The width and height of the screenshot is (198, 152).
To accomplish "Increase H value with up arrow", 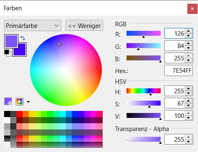I will pyautogui.click(x=189, y=88).
